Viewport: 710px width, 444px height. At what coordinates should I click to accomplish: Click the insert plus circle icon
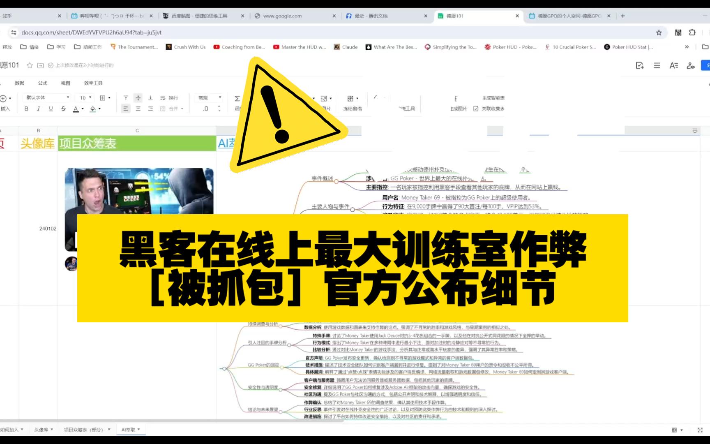pyautogui.click(x=3, y=98)
